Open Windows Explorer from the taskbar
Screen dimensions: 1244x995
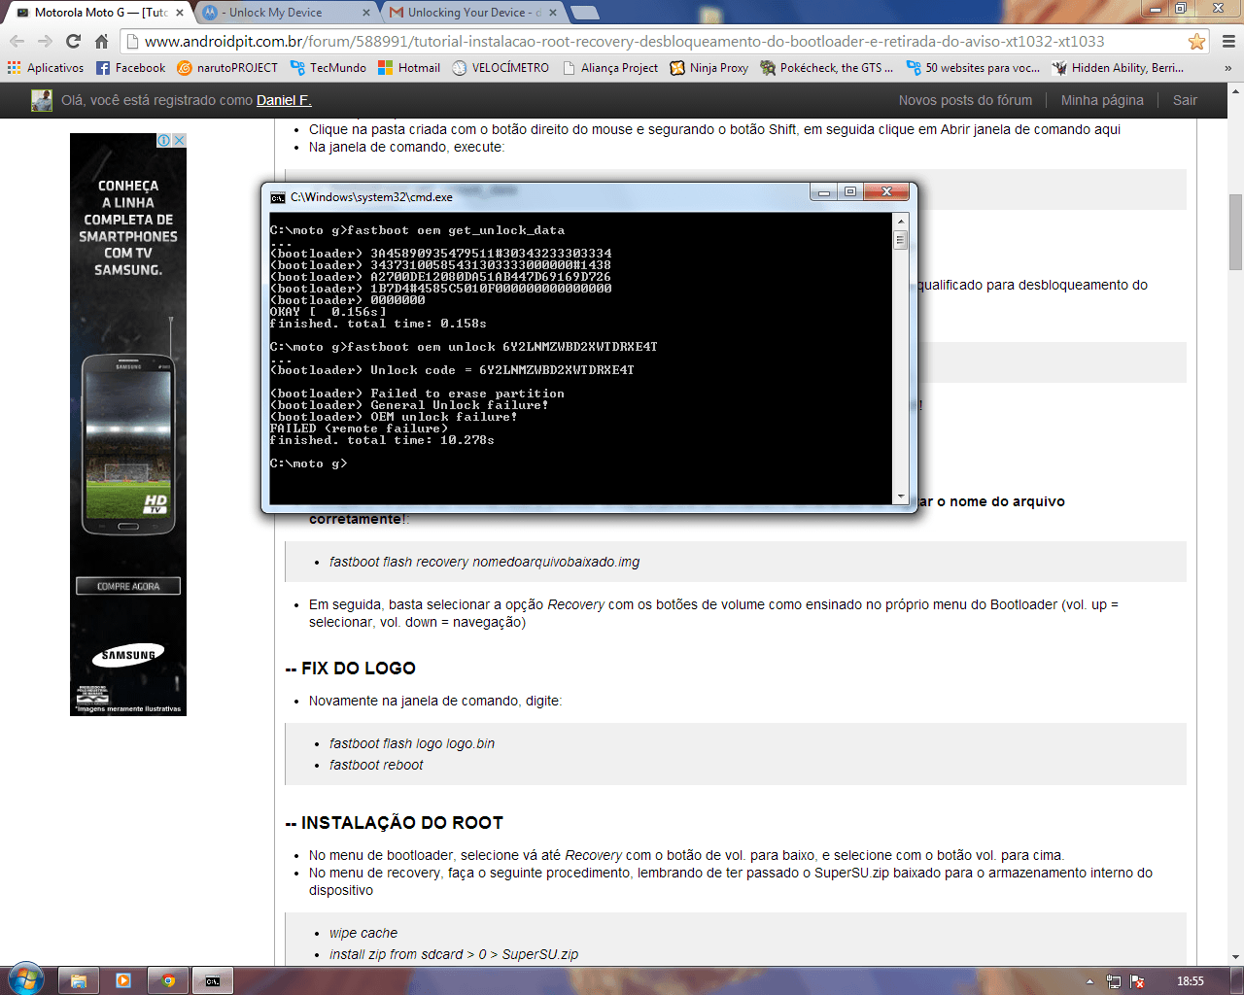click(79, 981)
